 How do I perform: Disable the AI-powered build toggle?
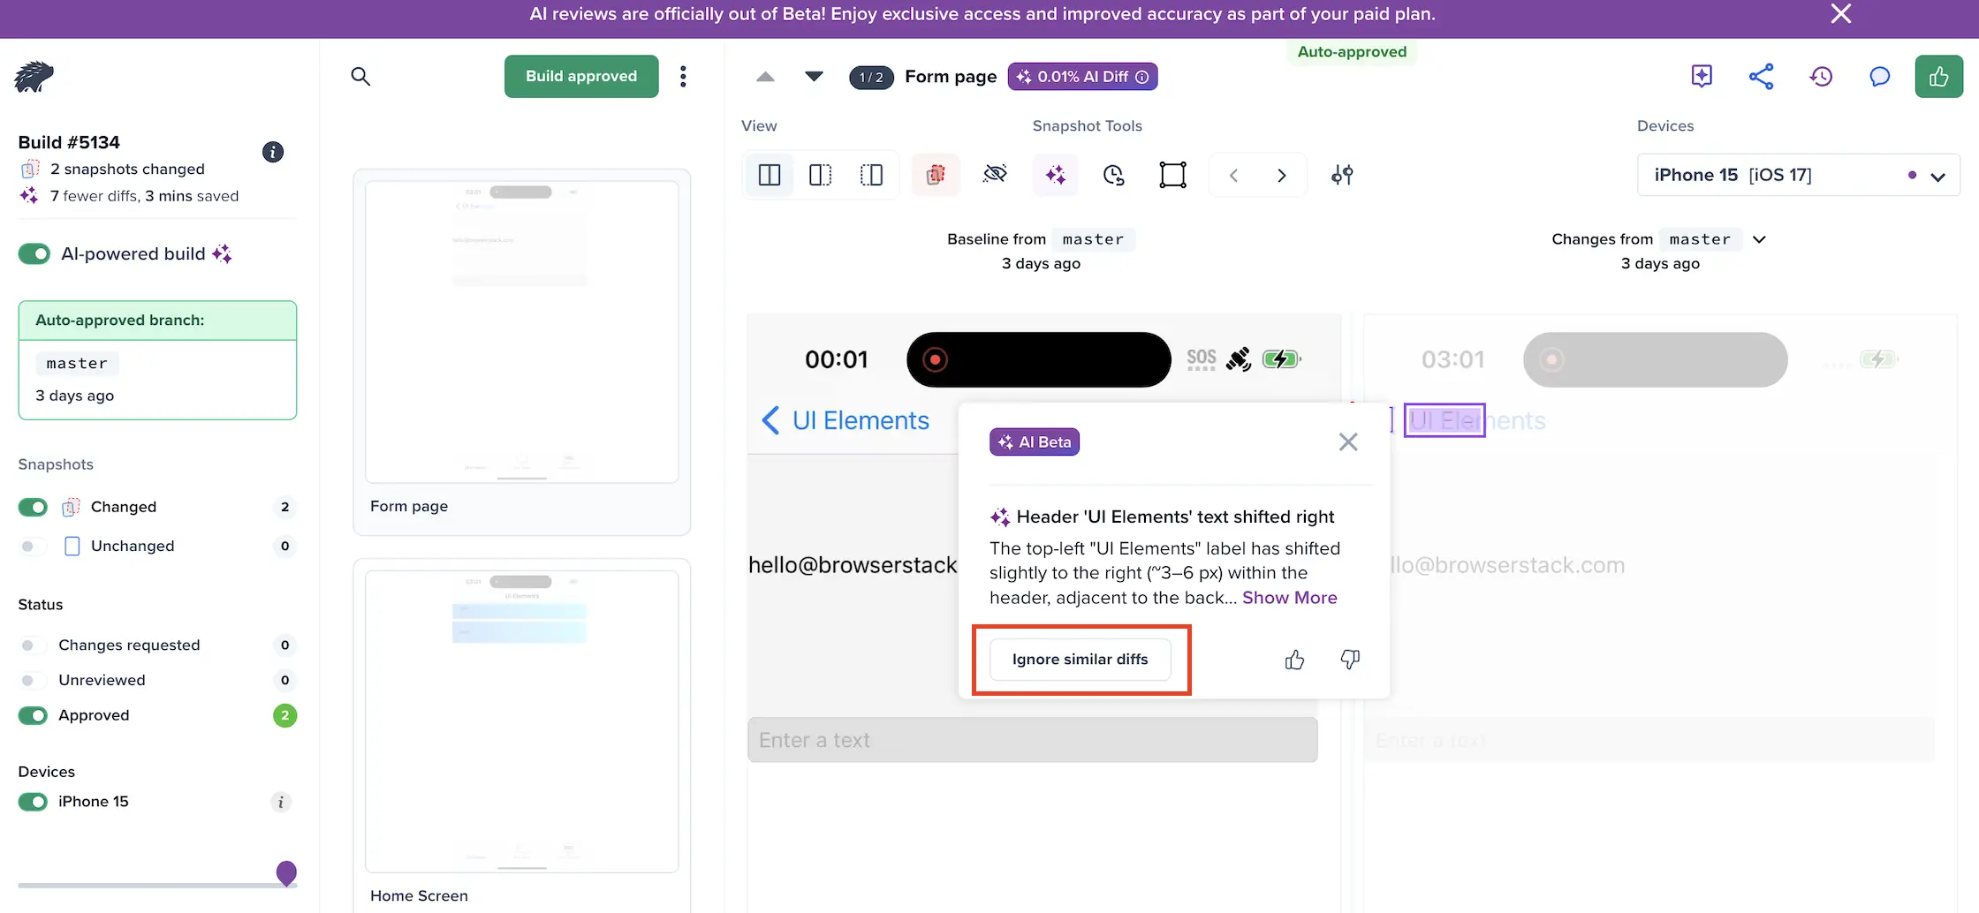34,254
